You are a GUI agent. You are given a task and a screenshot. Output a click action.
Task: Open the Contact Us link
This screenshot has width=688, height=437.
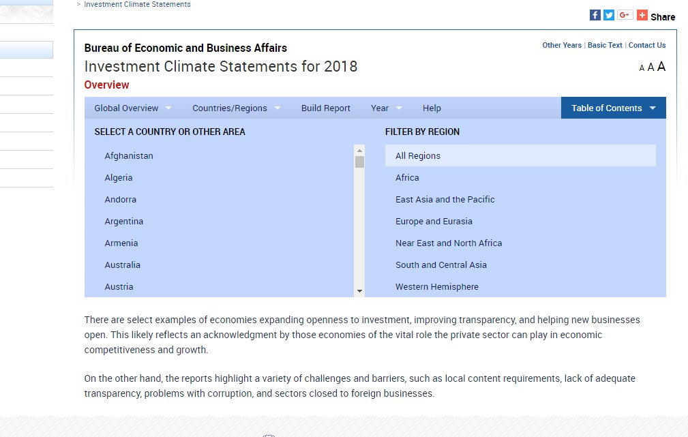tap(647, 45)
